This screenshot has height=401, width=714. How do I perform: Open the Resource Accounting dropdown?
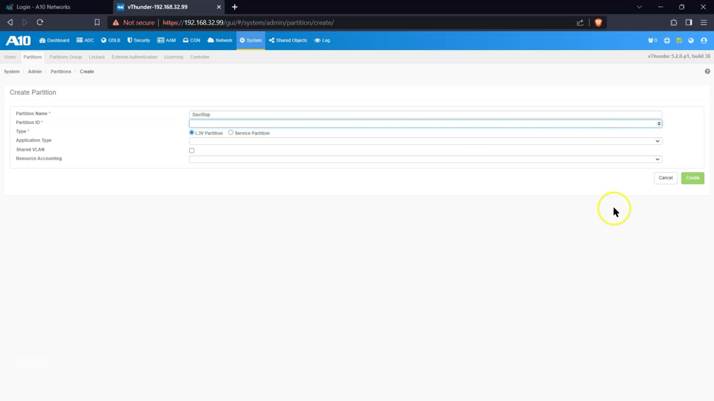426,159
